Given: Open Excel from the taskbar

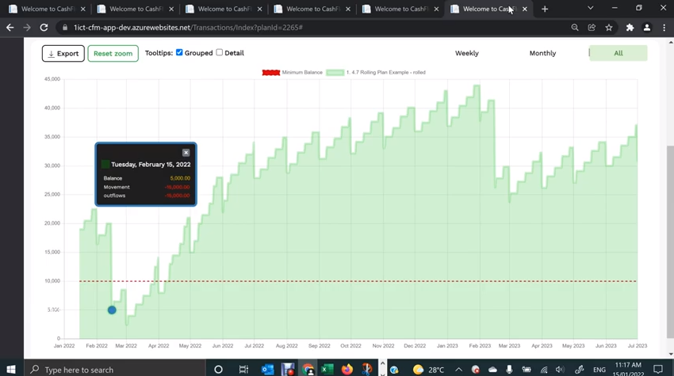Looking at the screenshot, I should (x=327, y=369).
